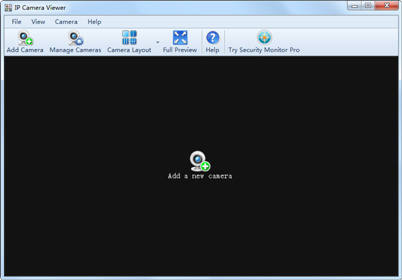The image size is (402, 280).
Task: Maximize the IP Camera Viewer window
Action: (x=368, y=5)
